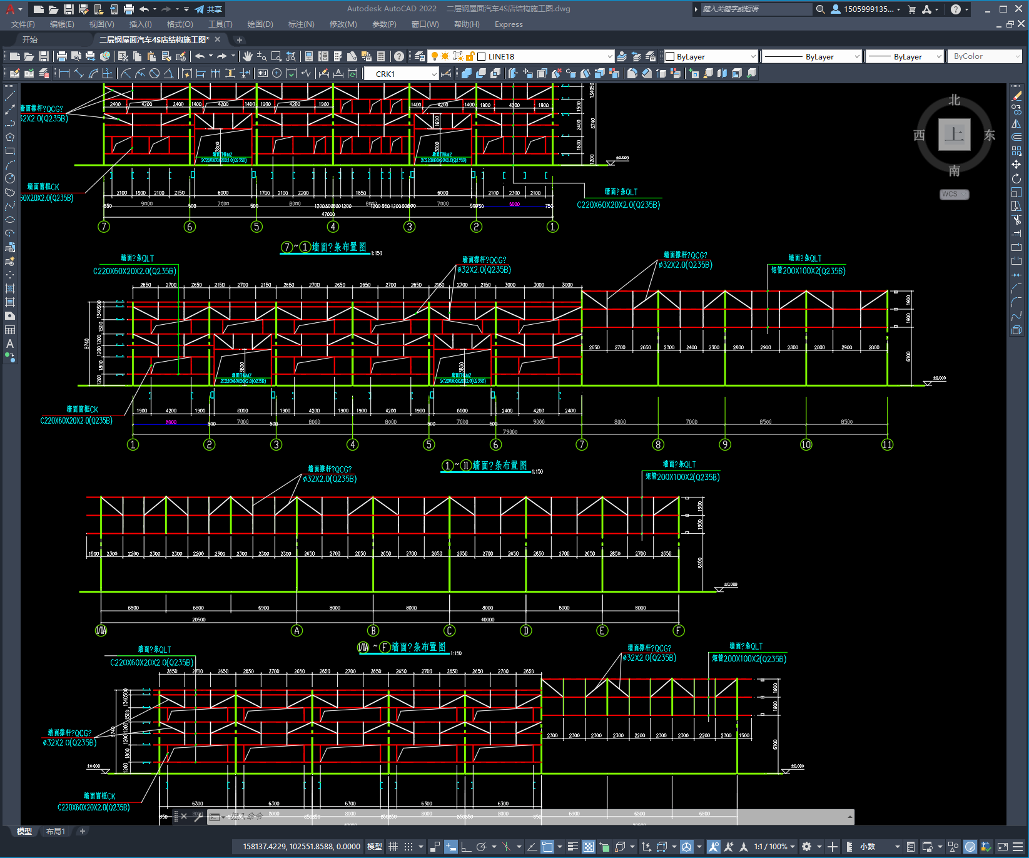Open the annotation scale 1:1 / 100% dropdown
Image resolution: width=1029 pixels, height=858 pixels.
pos(774,847)
